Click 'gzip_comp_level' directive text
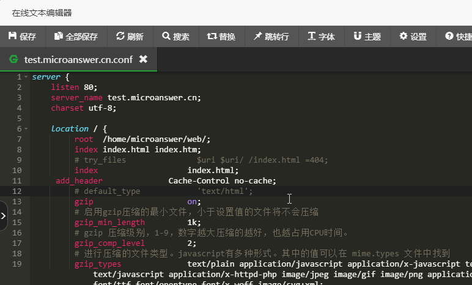This screenshot has width=472, height=285. coord(109,243)
